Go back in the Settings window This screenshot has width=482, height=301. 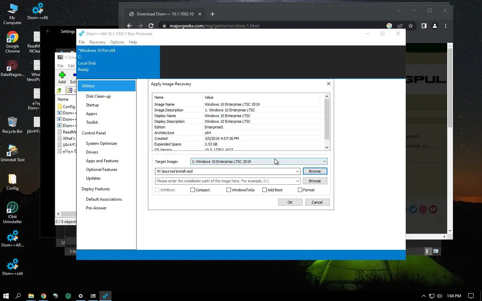[x=48, y=31]
